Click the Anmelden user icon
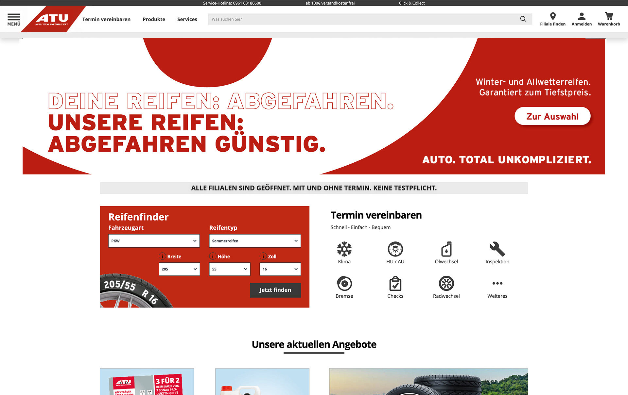This screenshot has height=395, width=628. click(581, 16)
